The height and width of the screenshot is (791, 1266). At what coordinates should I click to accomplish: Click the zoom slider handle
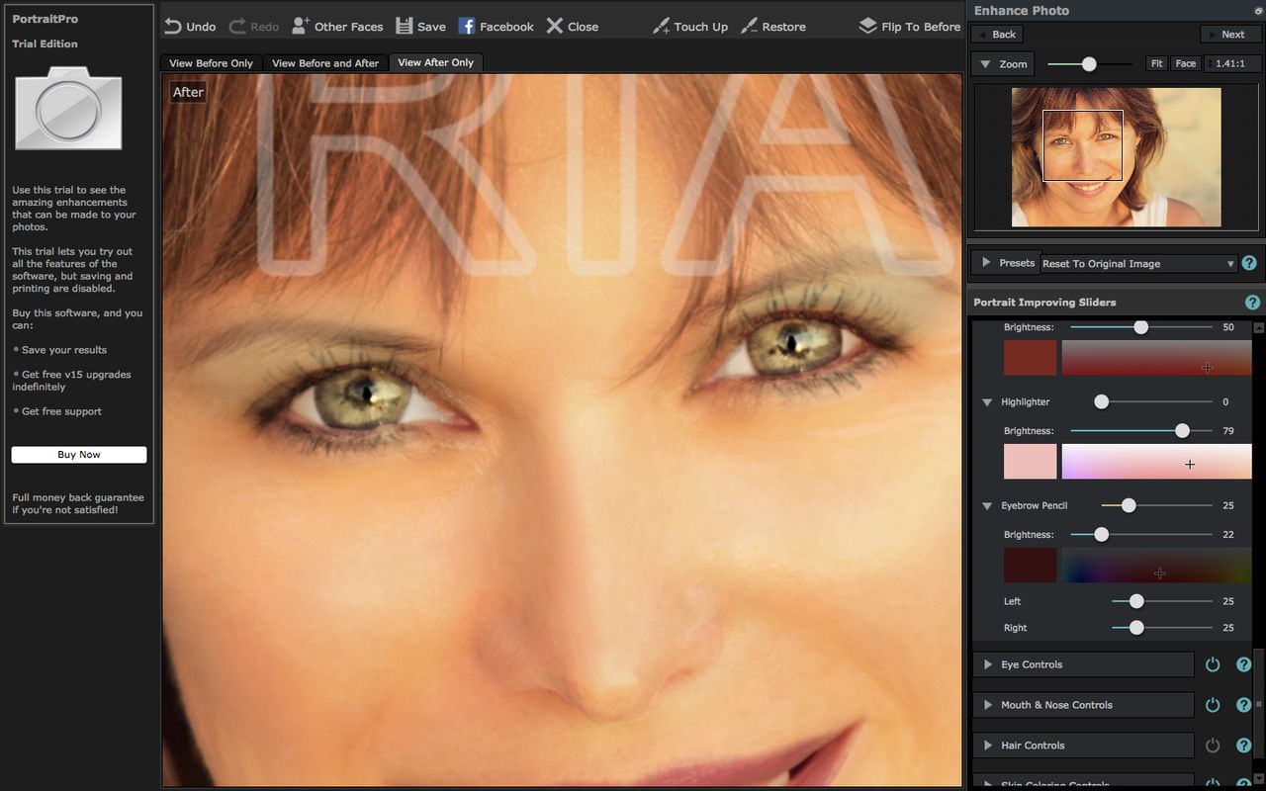coord(1089,63)
